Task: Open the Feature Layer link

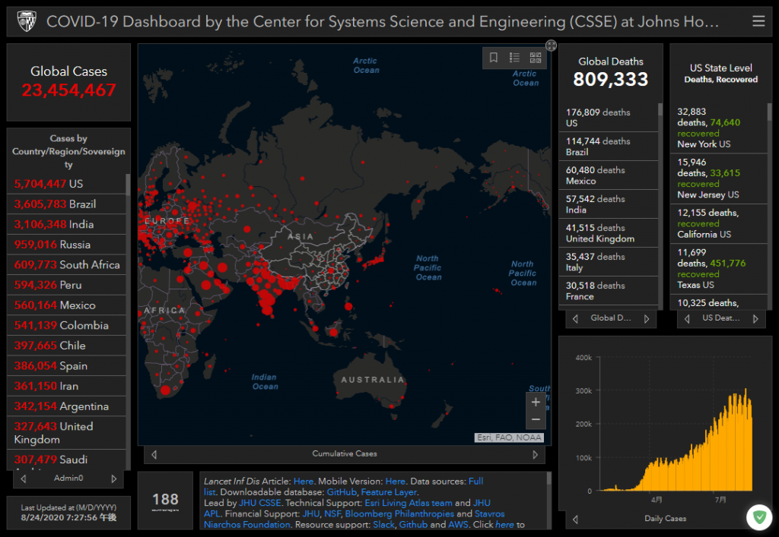Action: pyautogui.click(x=389, y=492)
